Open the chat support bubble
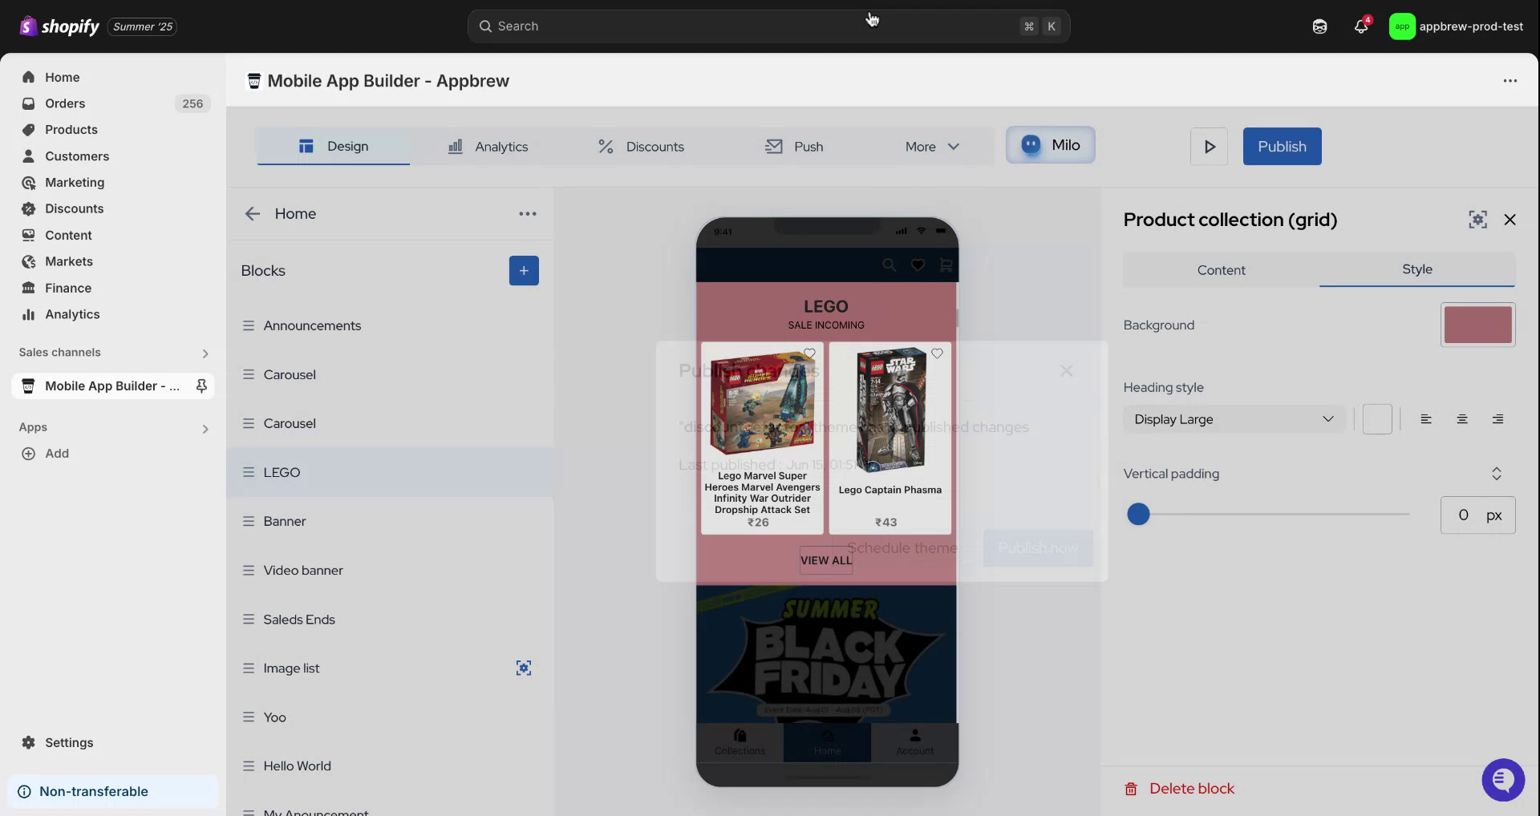This screenshot has width=1540, height=816. pyautogui.click(x=1502, y=779)
